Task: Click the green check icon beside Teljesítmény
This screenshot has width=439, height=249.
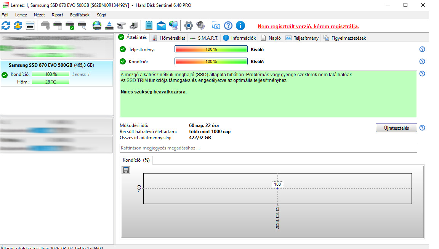Action: (123, 49)
